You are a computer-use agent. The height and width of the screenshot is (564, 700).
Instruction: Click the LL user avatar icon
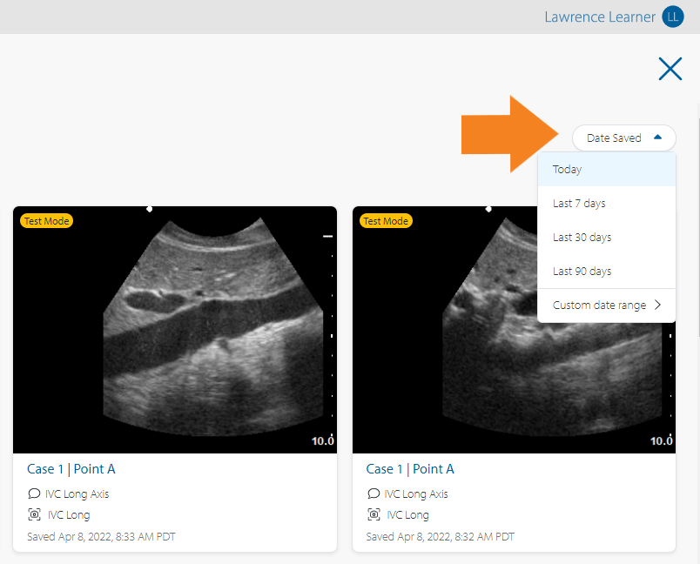pyautogui.click(x=673, y=17)
